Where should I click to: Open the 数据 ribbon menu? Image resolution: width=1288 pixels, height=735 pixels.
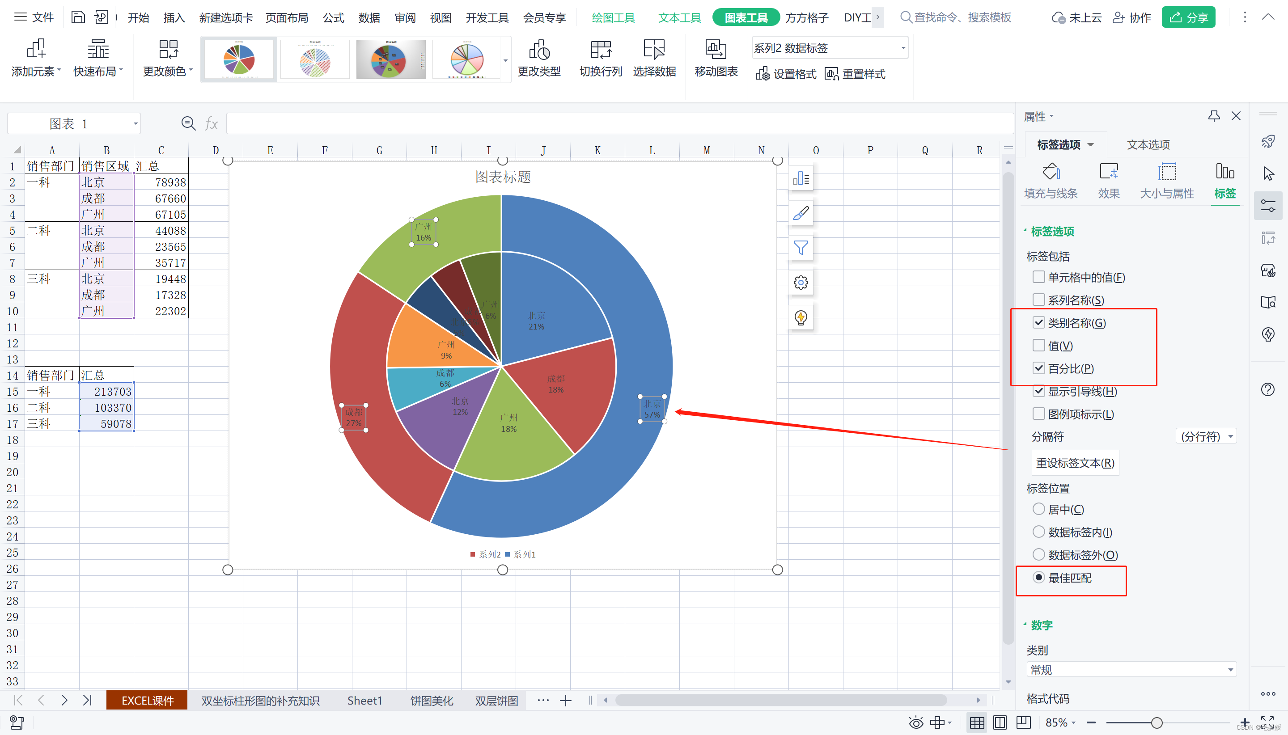(x=369, y=18)
